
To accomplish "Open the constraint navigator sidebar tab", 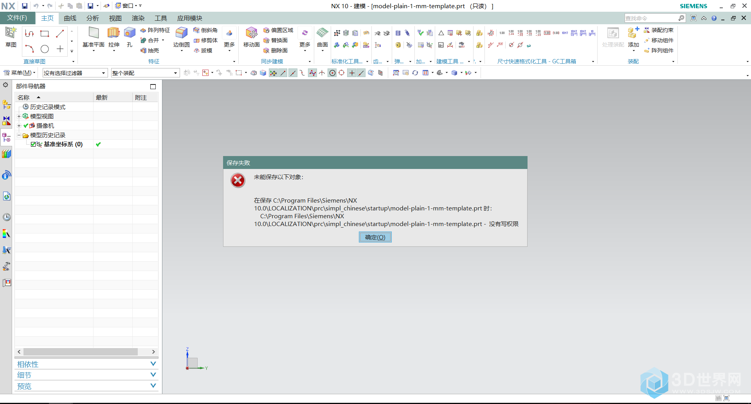I will pos(6,120).
